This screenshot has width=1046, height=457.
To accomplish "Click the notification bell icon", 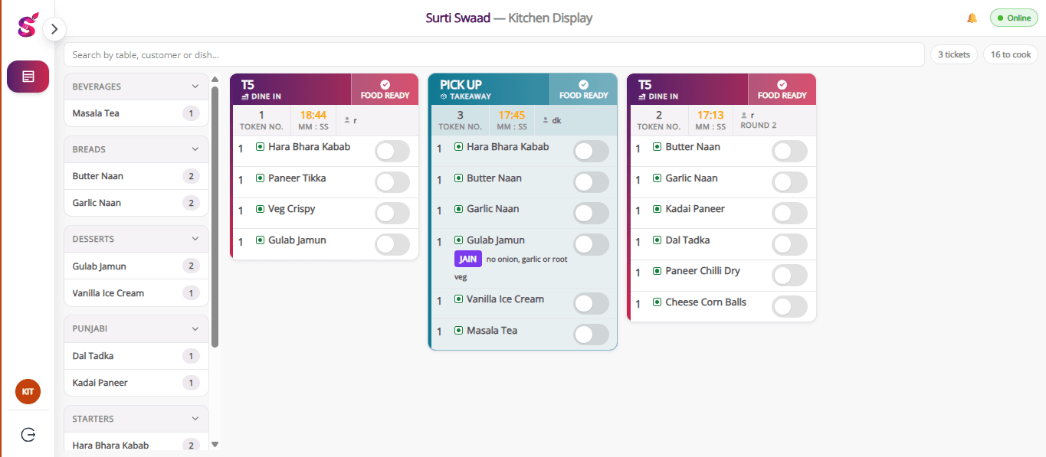I will [x=972, y=18].
